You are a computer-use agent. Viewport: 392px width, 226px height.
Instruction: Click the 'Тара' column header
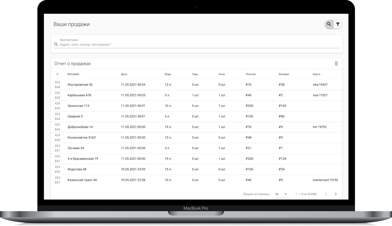pos(195,74)
